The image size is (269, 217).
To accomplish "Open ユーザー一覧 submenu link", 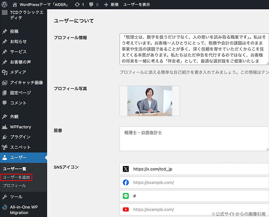I will [15, 169].
